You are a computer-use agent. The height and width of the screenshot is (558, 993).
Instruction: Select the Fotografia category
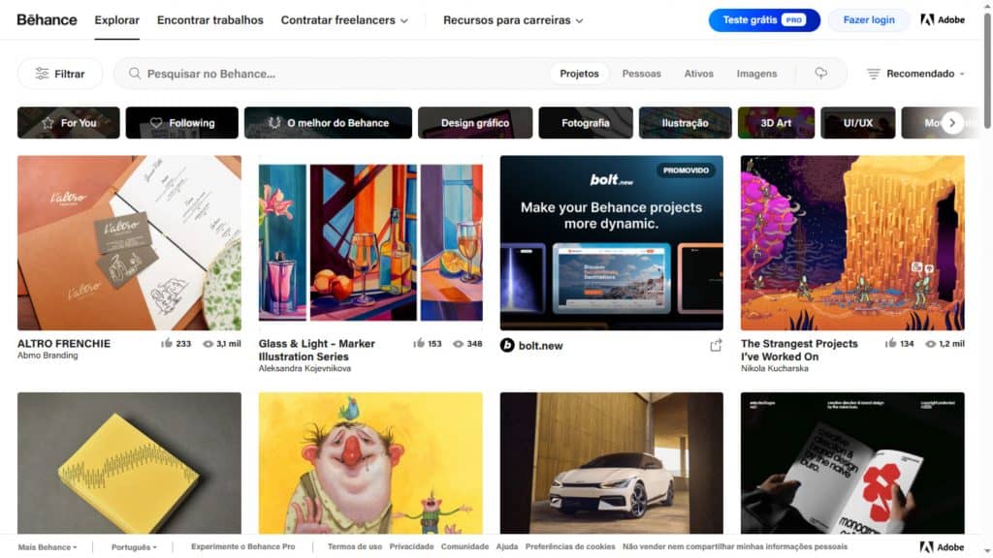tap(585, 123)
